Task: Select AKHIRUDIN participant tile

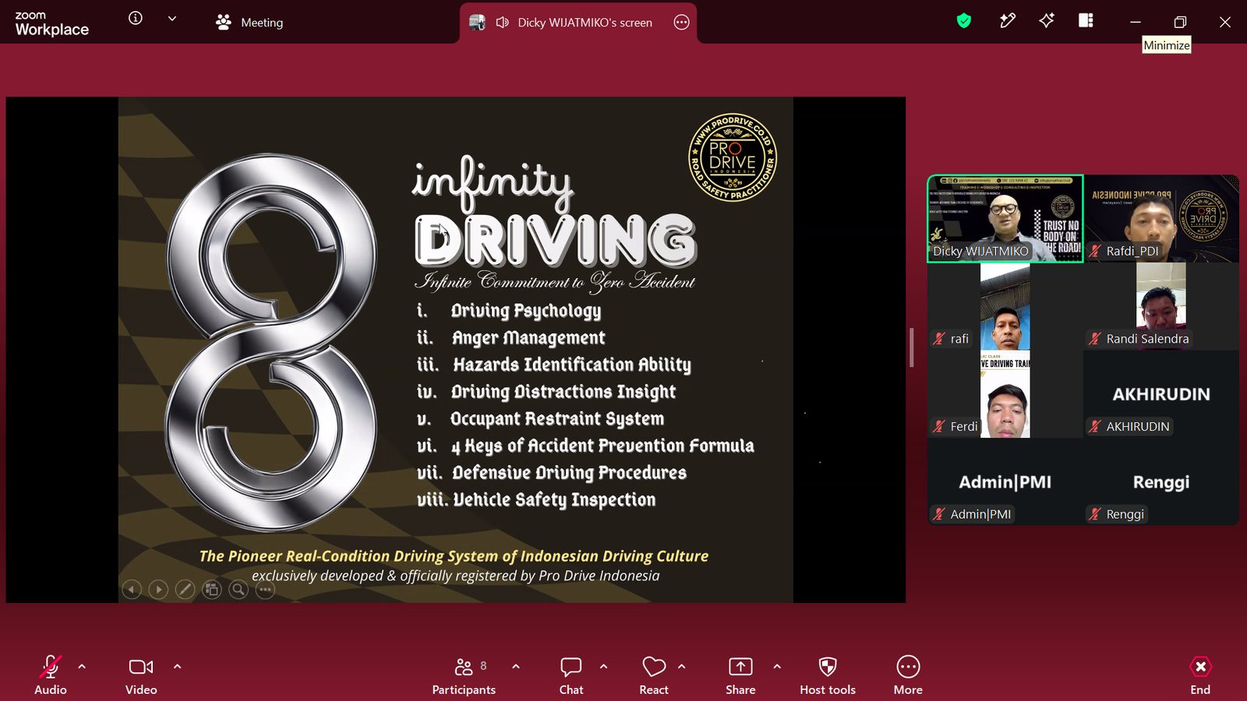Action: tap(1161, 394)
